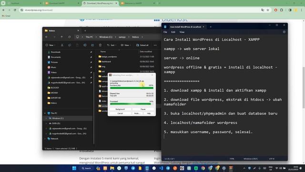This screenshot has height=172, width=305.
Task: Collapse the This PC tree node
Action: tap(45, 113)
